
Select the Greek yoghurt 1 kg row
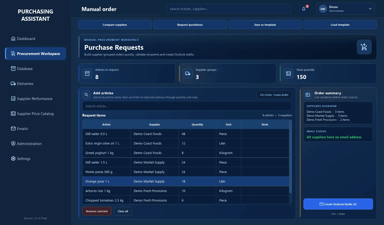(186, 153)
